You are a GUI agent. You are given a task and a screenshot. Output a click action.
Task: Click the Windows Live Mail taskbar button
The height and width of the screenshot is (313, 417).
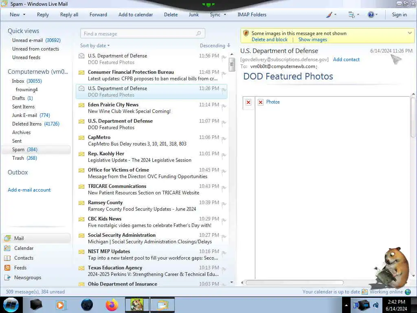(163, 305)
